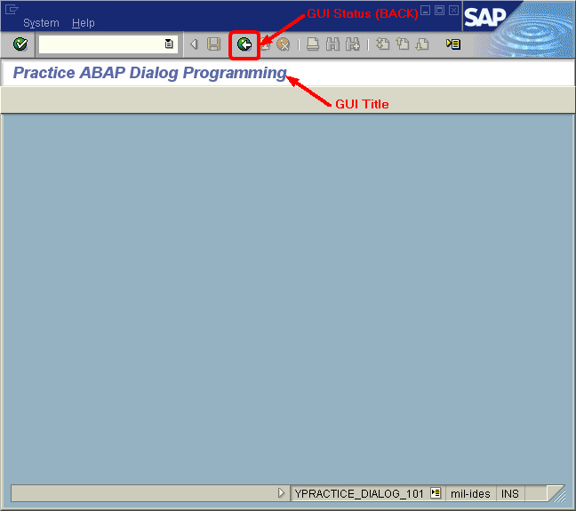Click the Find Next icon
This screenshot has width=576, height=511.
pyautogui.click(x=352, y=44)
